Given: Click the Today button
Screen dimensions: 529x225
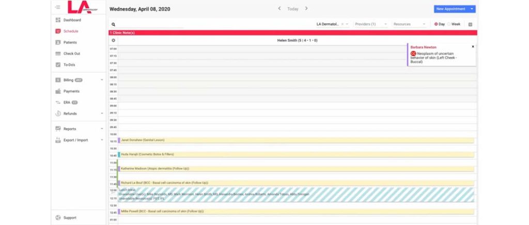Looking at the screenshot, I should [293, 9].
